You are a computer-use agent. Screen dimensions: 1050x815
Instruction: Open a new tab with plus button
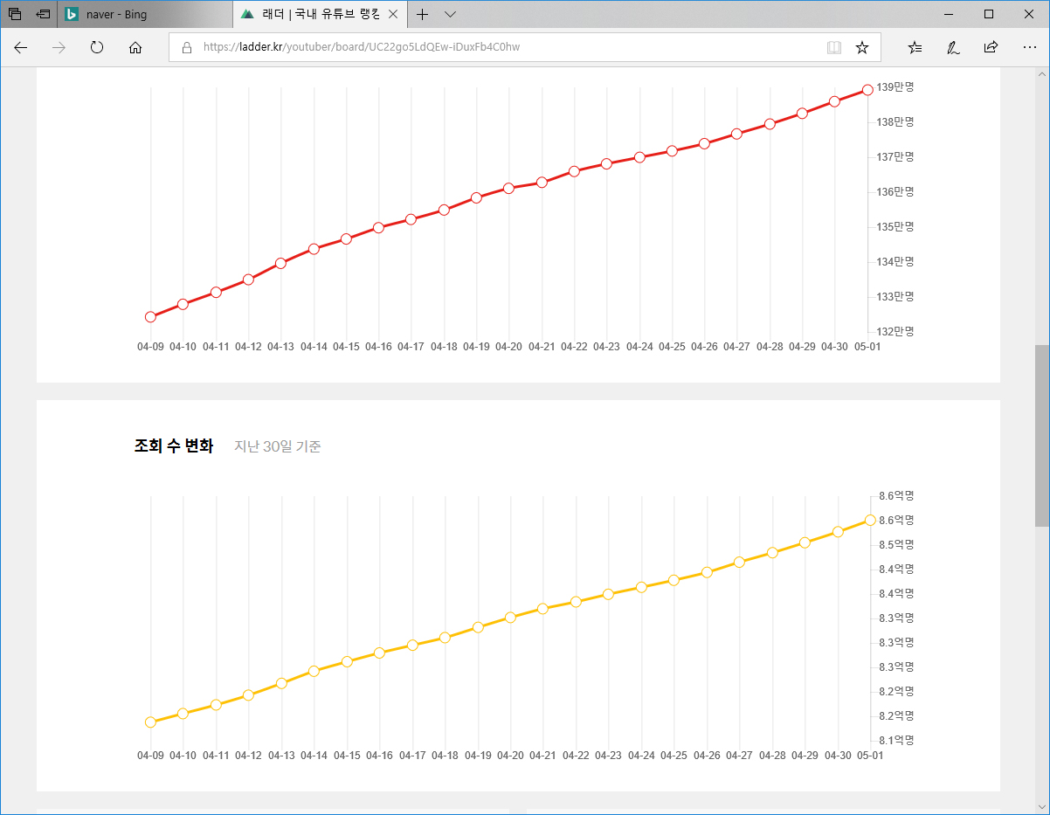pos(422,14)
